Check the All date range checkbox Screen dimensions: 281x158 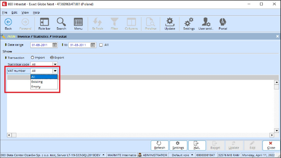pos(101,45)
